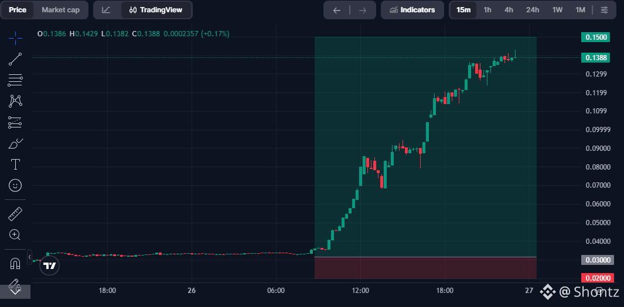Activate the zoom in tool

[x=15, y=234]
